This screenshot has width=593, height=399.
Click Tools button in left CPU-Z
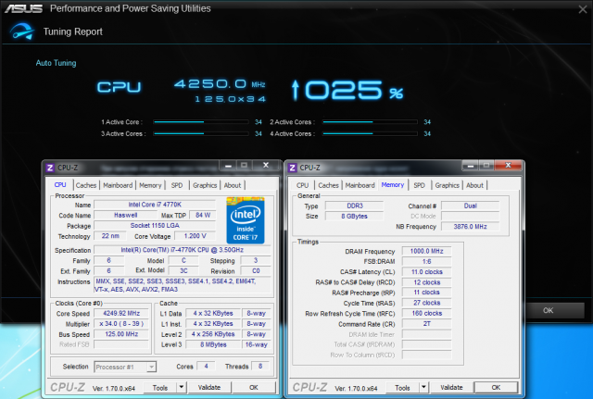pos(160,388)
